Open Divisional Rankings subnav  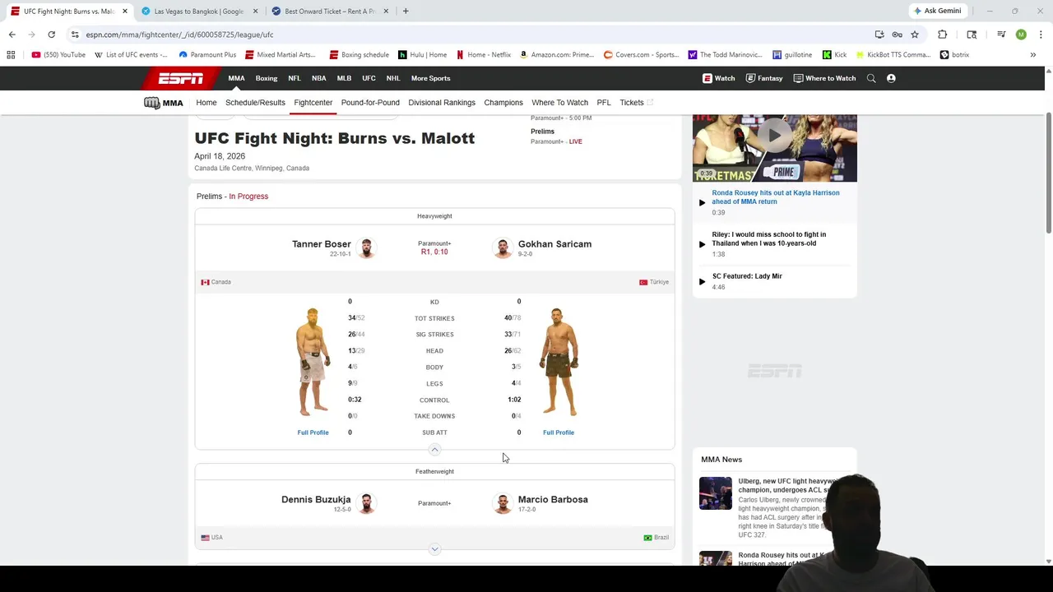pos(442,103)
